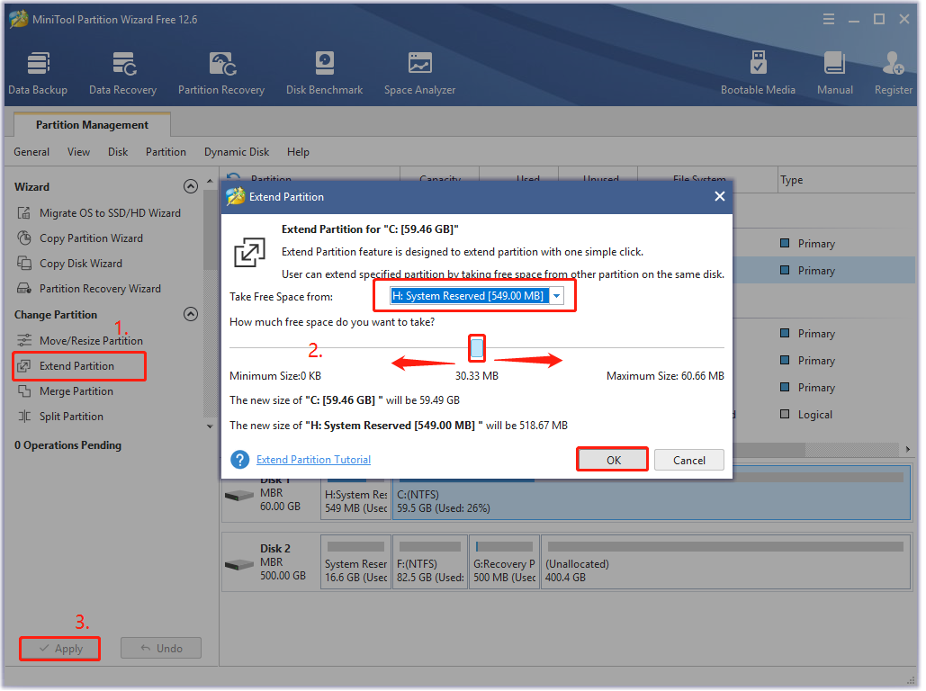Viewport: 926px width, 691px height.
Task: Open the Partition menu
Action: (x=166, y=152)
